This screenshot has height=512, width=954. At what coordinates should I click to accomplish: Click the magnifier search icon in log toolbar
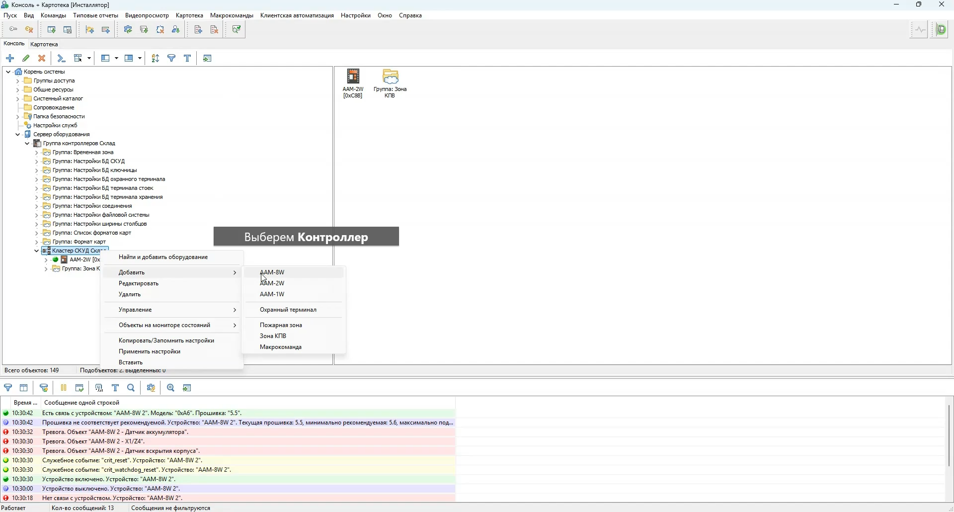coord(132,389)
